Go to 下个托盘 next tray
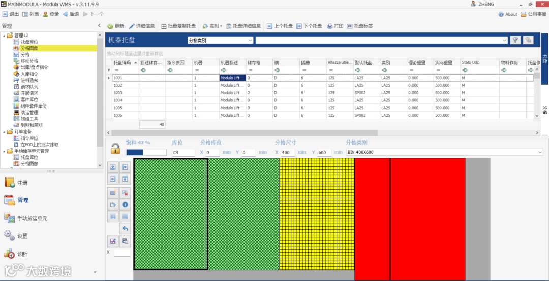Viewport: 549px width, 281px height. pyautogui.click(x=309, y=26)
